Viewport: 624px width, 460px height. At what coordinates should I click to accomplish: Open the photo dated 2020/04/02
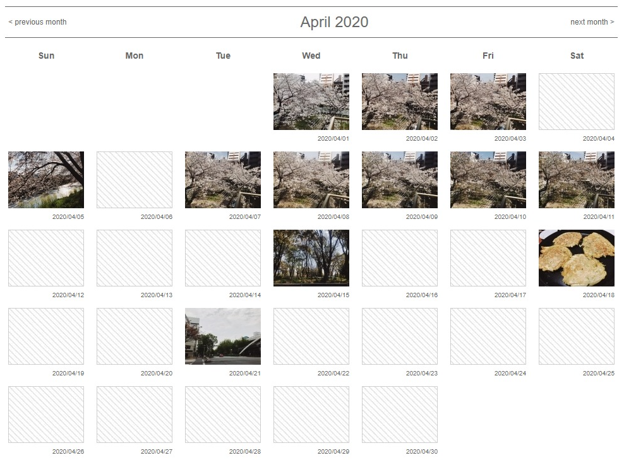pyautogui.click(x=399, y=102)
